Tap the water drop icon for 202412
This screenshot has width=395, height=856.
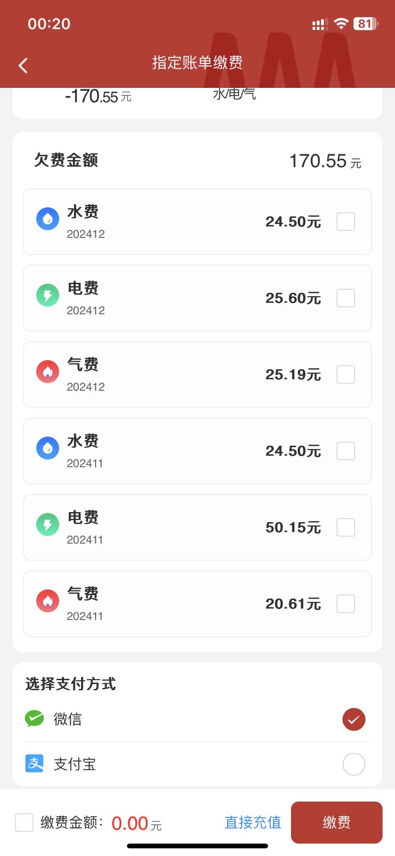(x=48, y=219)
